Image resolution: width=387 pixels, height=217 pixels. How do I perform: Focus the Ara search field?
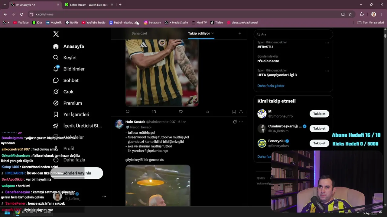click(293, 34)
